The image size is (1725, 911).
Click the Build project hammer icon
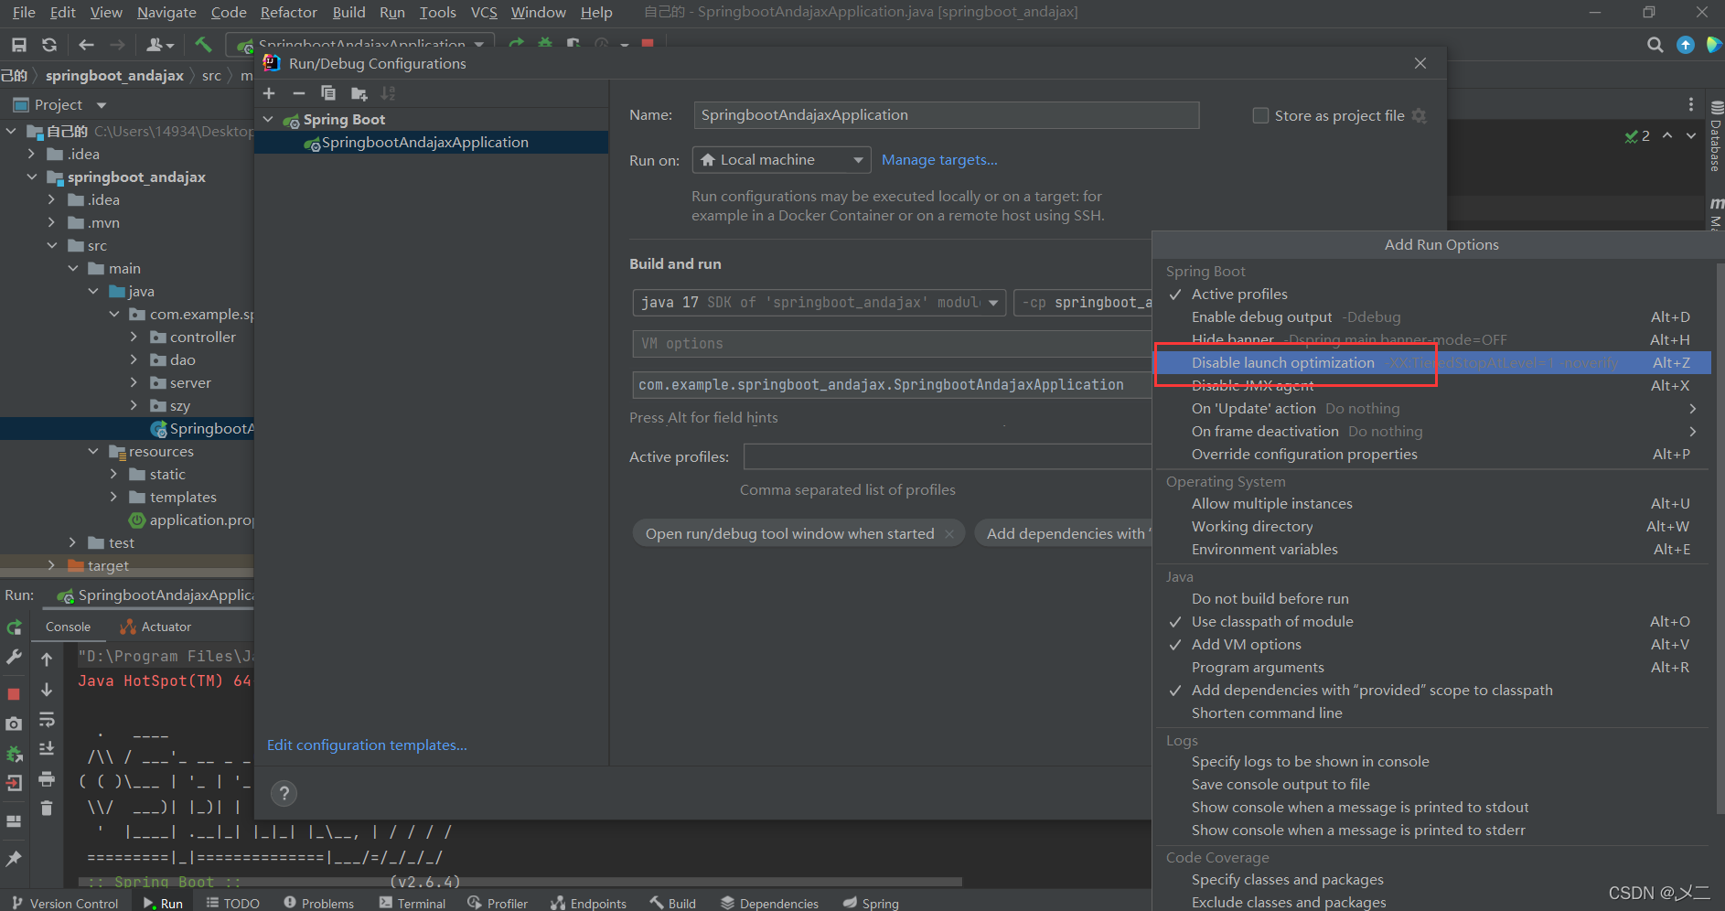point(203,44)
